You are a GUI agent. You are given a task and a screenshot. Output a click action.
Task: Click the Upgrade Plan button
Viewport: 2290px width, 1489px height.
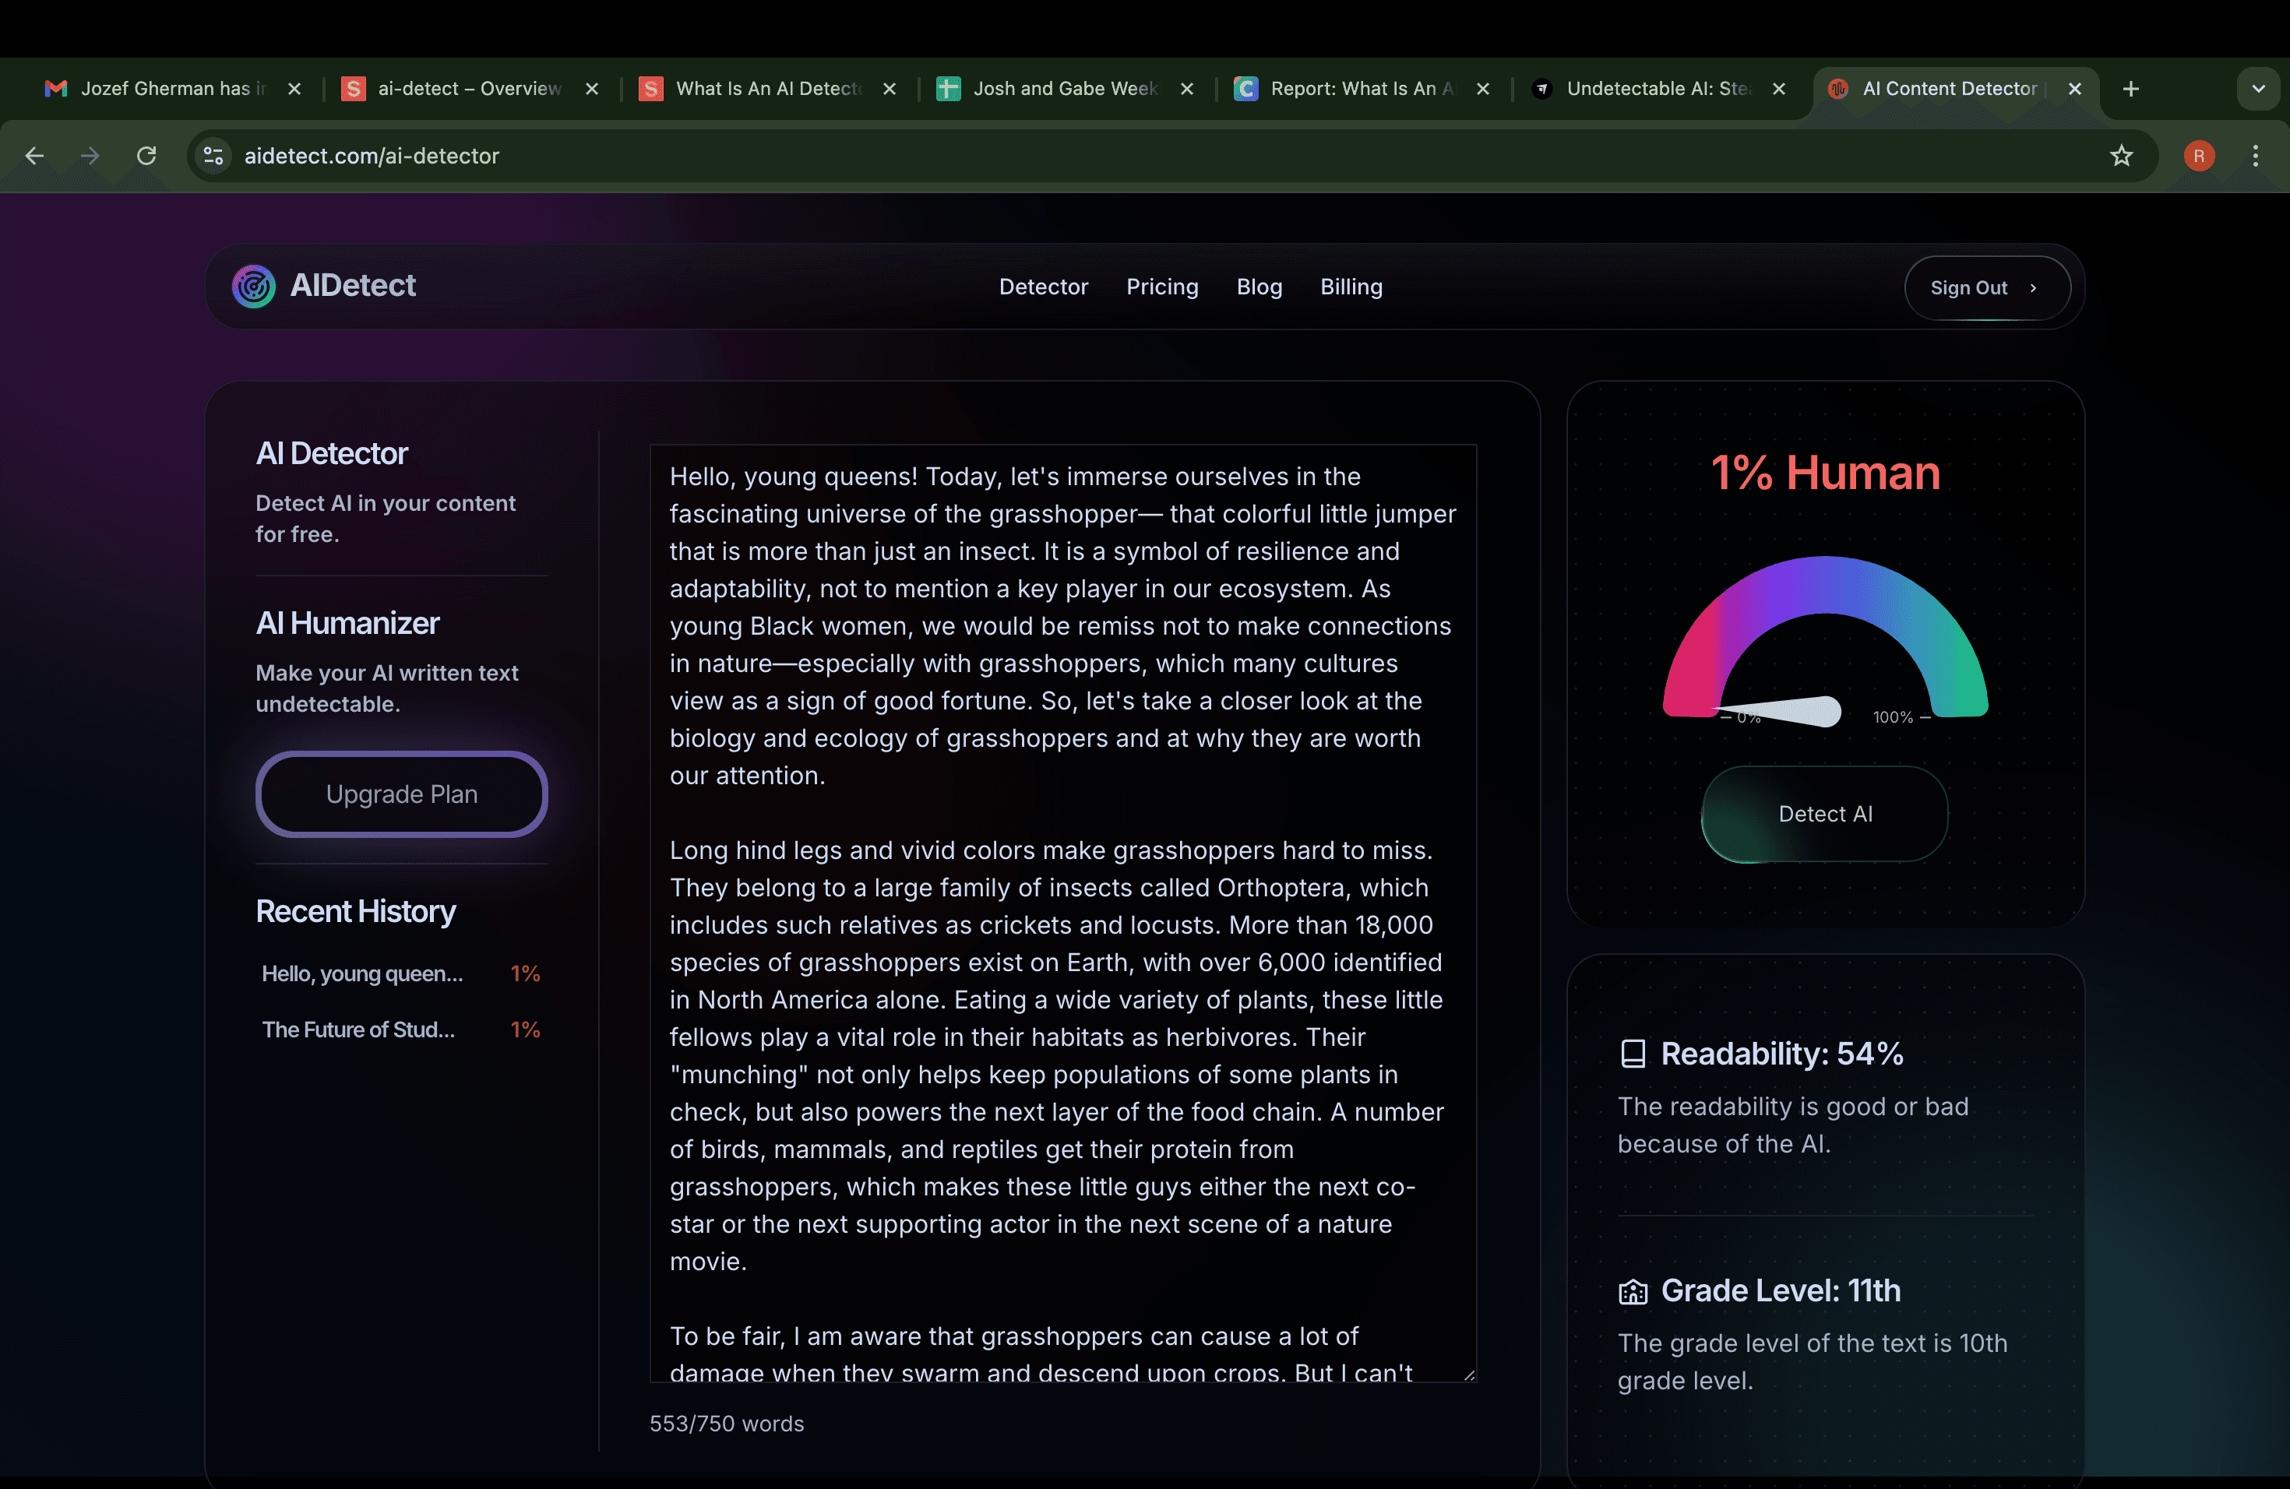[401, 794]
